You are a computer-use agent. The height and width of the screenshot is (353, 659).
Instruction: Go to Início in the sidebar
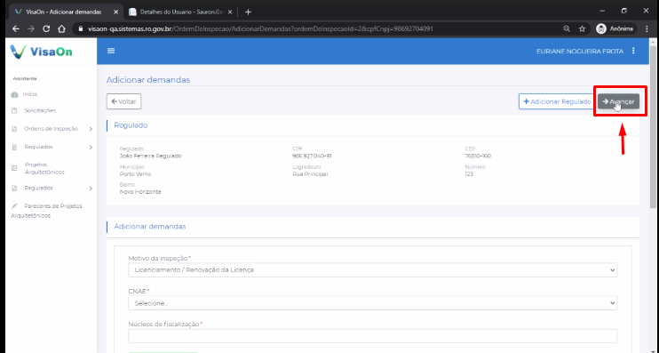tap(30, 94)
